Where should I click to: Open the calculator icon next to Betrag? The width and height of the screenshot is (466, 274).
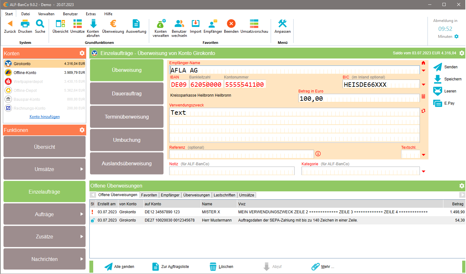[423, 96]
